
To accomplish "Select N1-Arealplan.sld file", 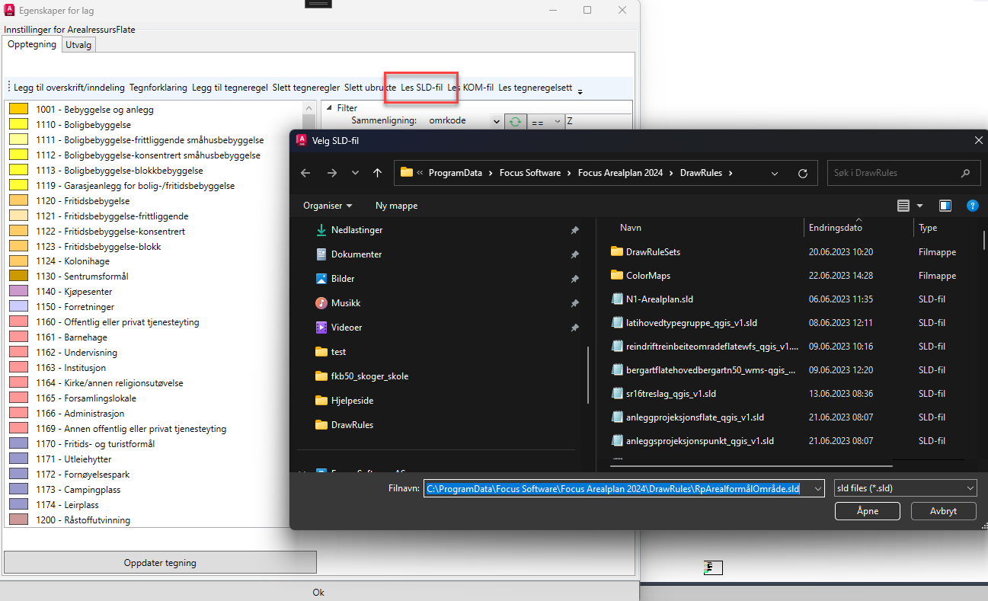I will coord(660,299).
